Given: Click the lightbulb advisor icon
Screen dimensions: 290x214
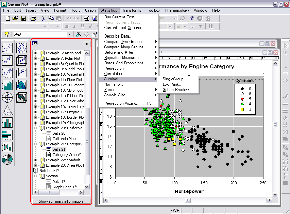Looking at the screenshot, I should point(6,34).
